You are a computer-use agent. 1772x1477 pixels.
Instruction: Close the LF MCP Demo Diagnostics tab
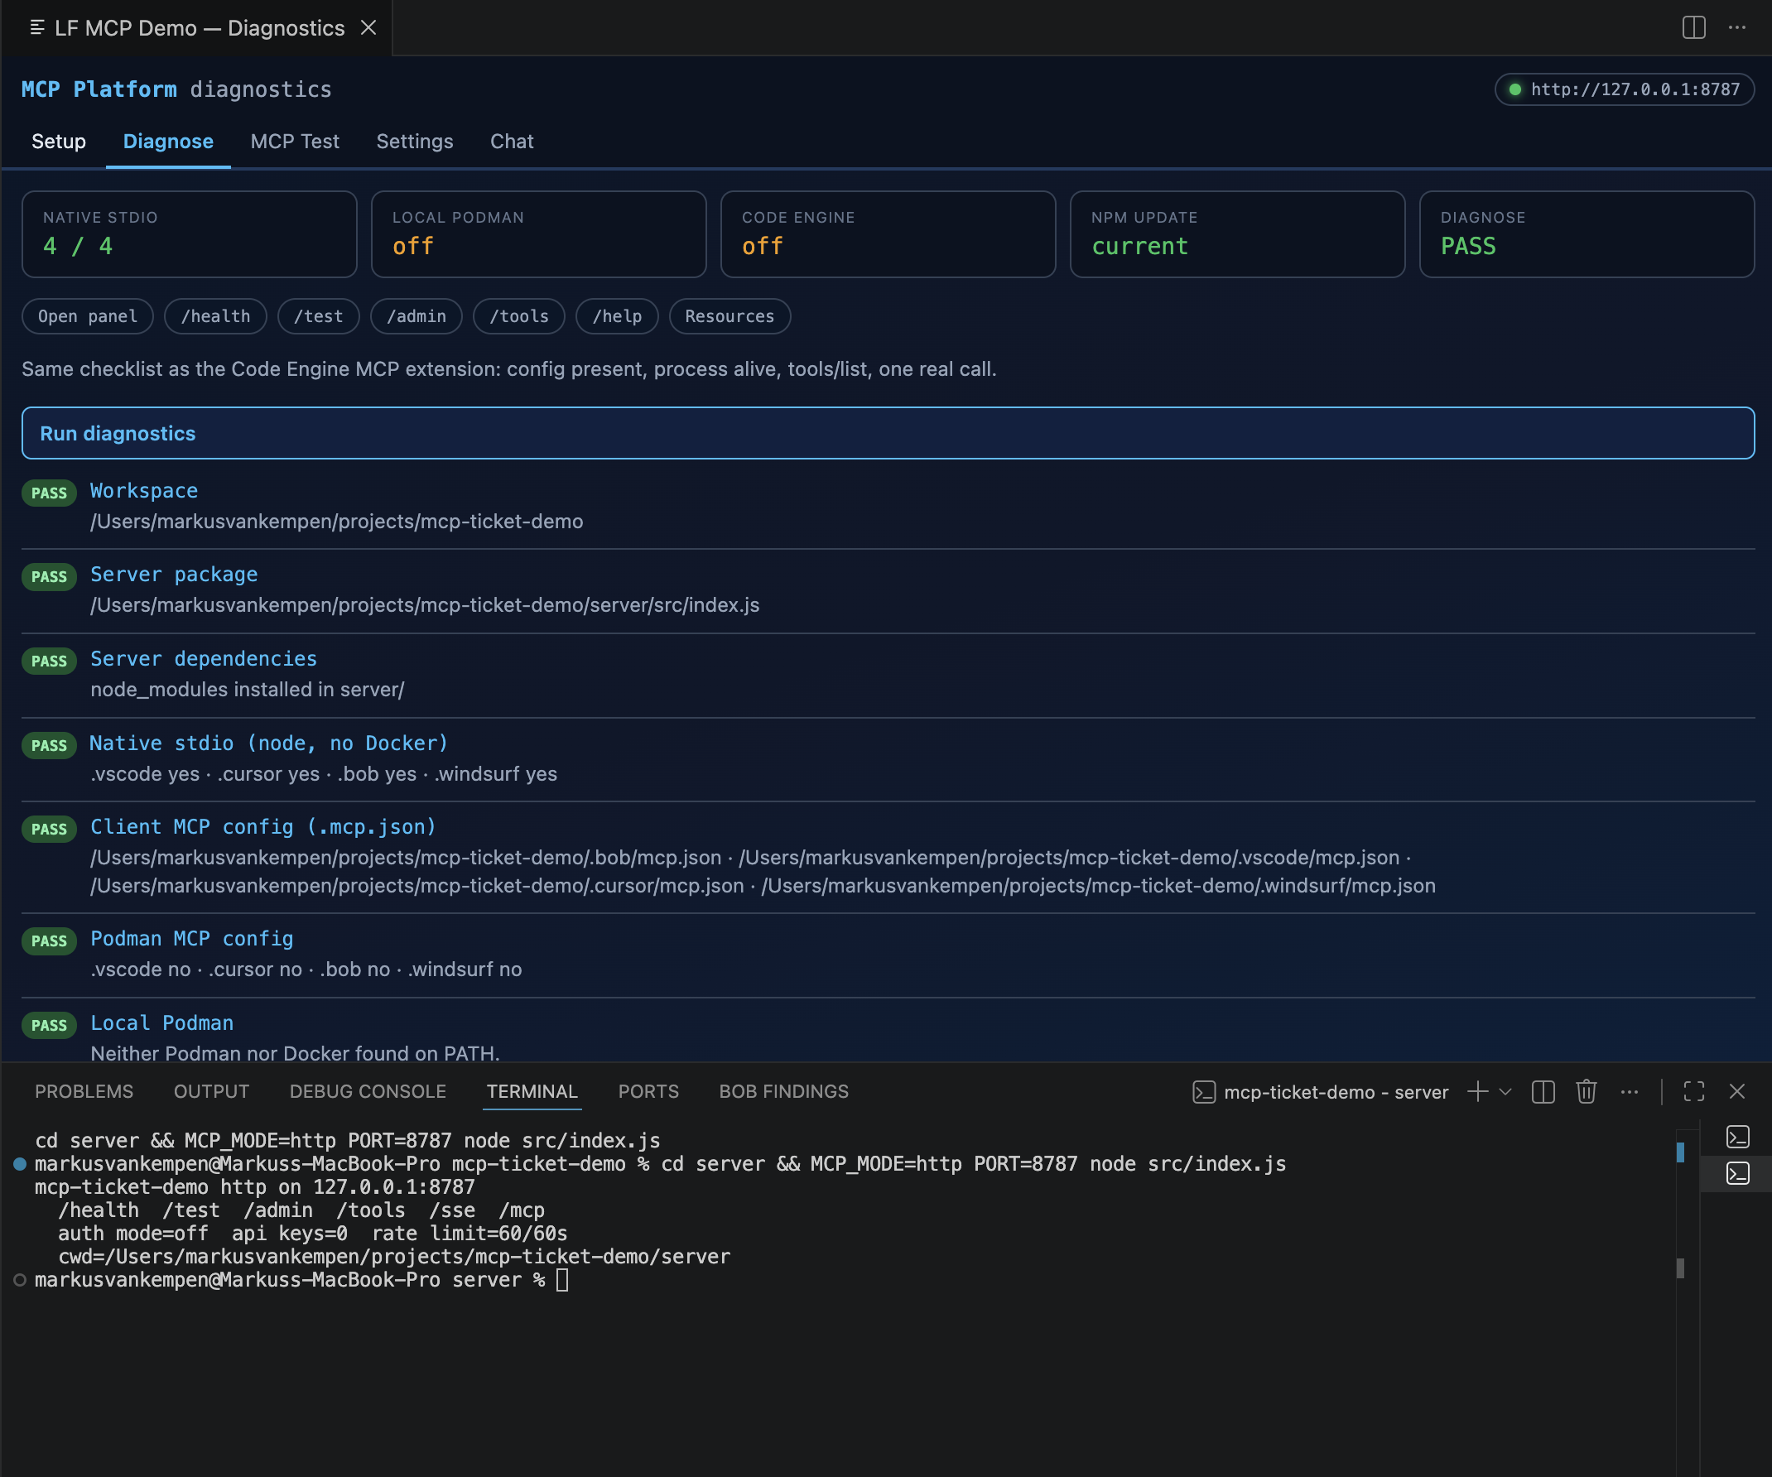click(x=368, y=28)
